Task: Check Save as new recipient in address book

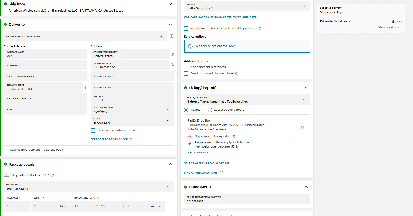Action: tap(6, 150)
